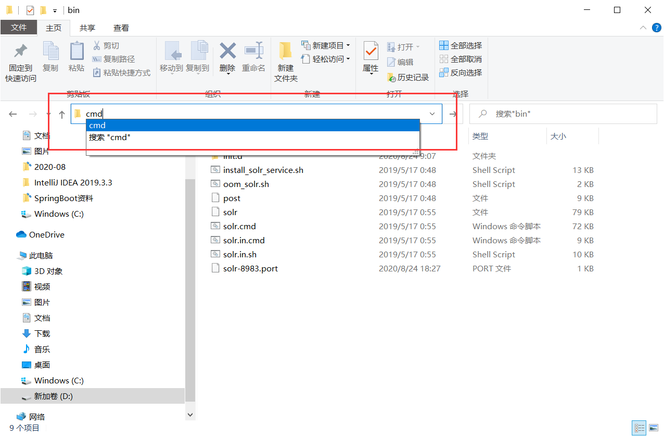Viewport: 664px width, 436px height.
Task: Create a new folder with 新建文件夹
Action: click(286, 59)
